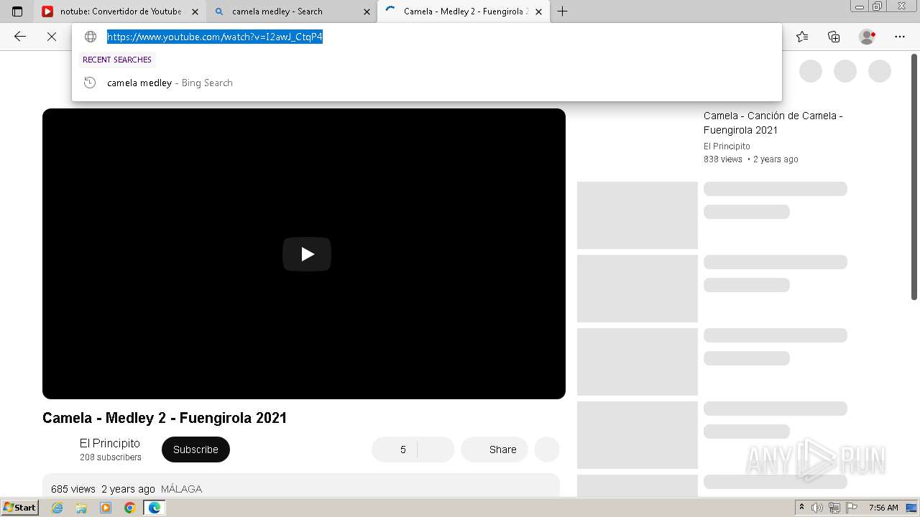Click the first header placeholder circle icon
The width and height of the screenshot is (920, 517).
811,71
